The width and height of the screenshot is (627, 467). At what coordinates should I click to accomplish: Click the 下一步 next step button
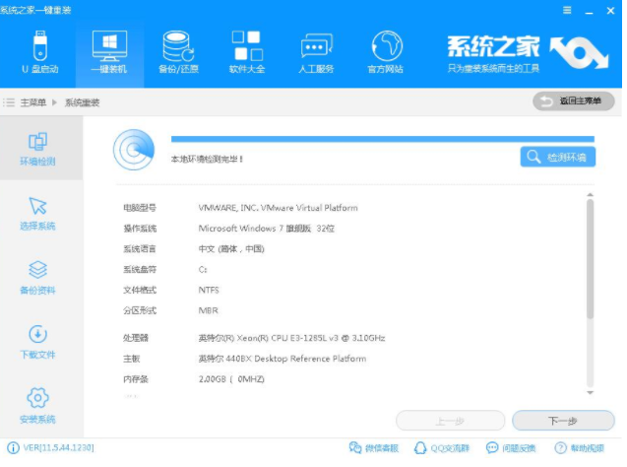[x=562, y=421]
